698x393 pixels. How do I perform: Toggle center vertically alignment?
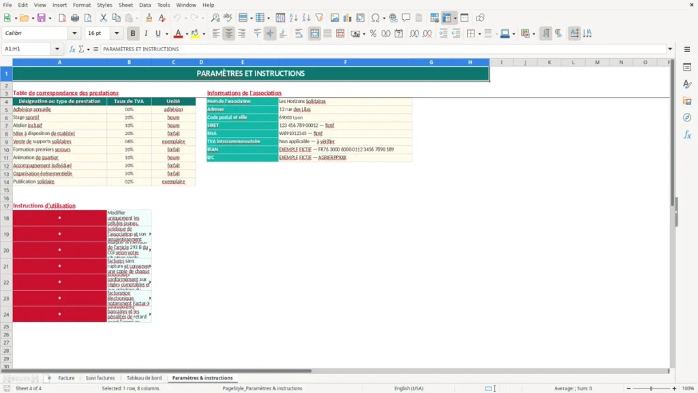[270, 33]
